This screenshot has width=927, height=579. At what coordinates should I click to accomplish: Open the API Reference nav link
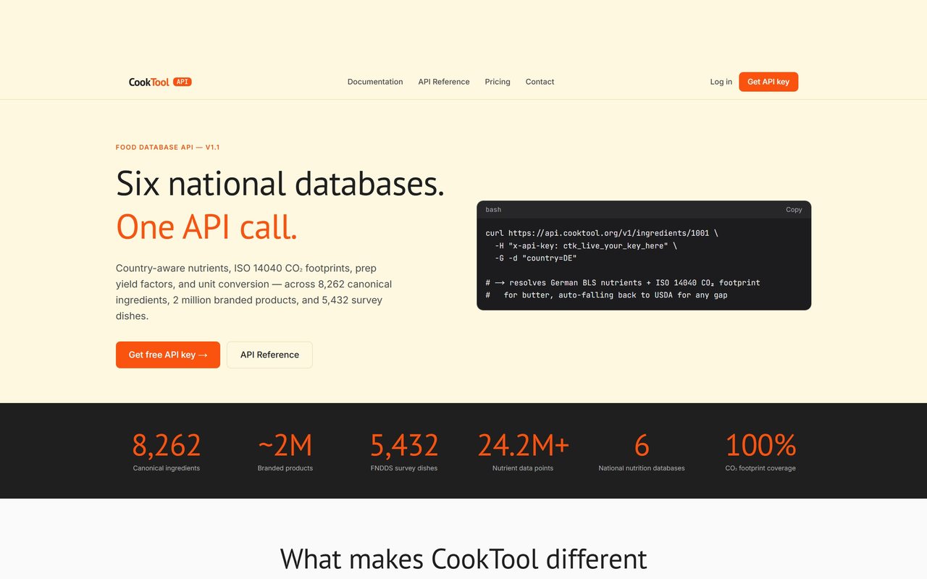pyautogui.click(x=444, y=82)
